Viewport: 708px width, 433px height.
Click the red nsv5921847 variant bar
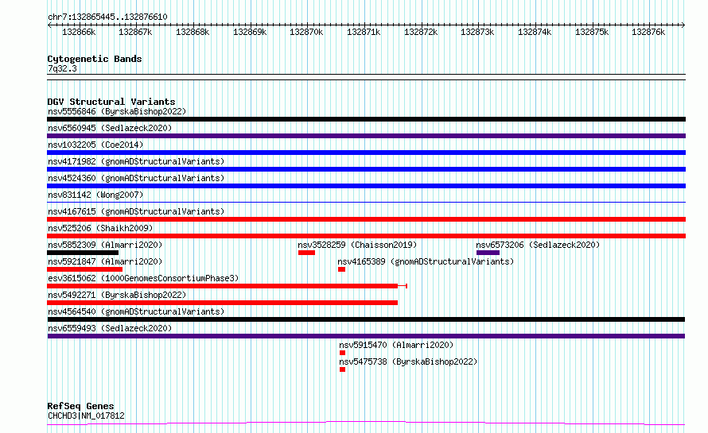pos(84,269)
